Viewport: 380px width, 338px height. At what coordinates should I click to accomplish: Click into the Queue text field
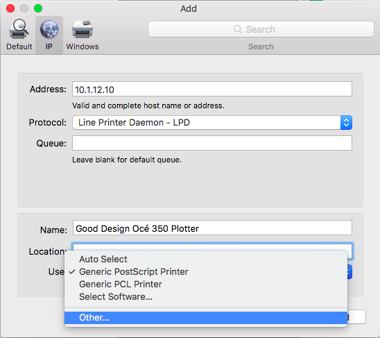[x=212, y=143]
